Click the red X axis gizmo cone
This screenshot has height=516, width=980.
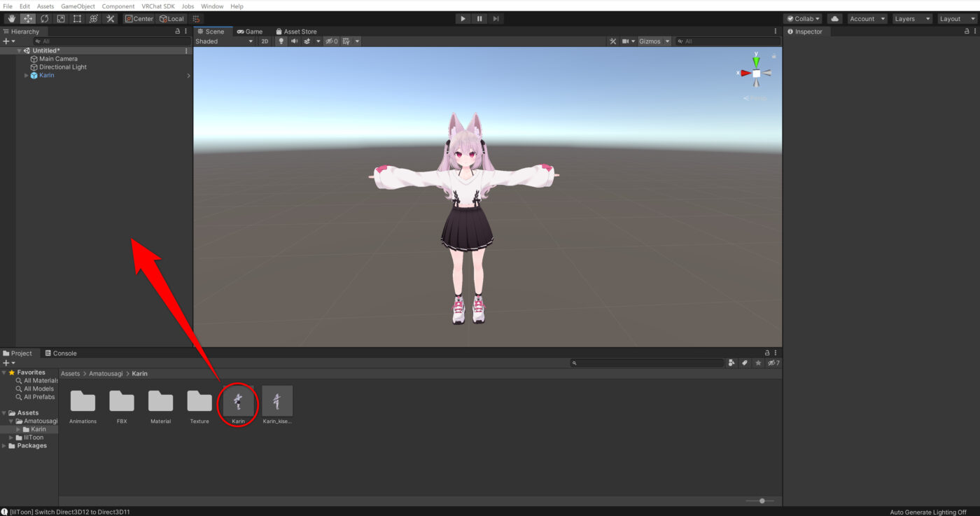[x=745, y=73]
